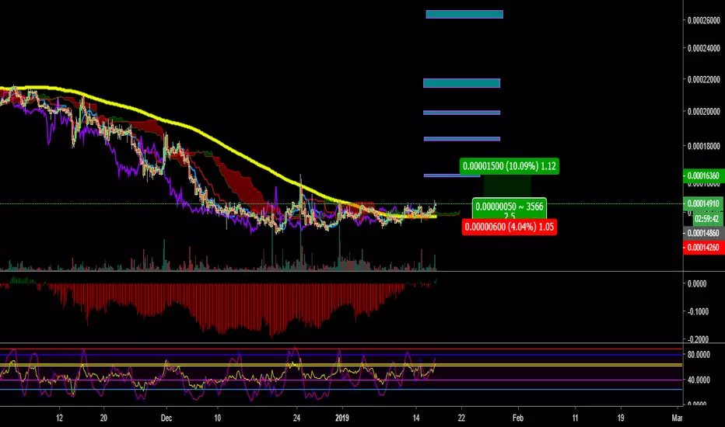Image resolution: width=725 pixels, height=427 pixels.
Task: Select the thin target bar above 0.00018000
Action: pos(462,139)
